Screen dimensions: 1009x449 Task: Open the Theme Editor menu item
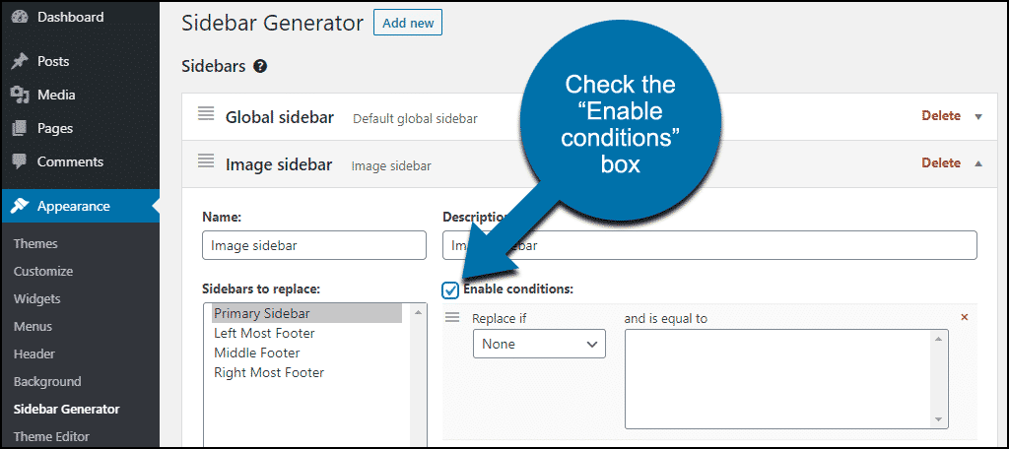click(x=51, y=436)
